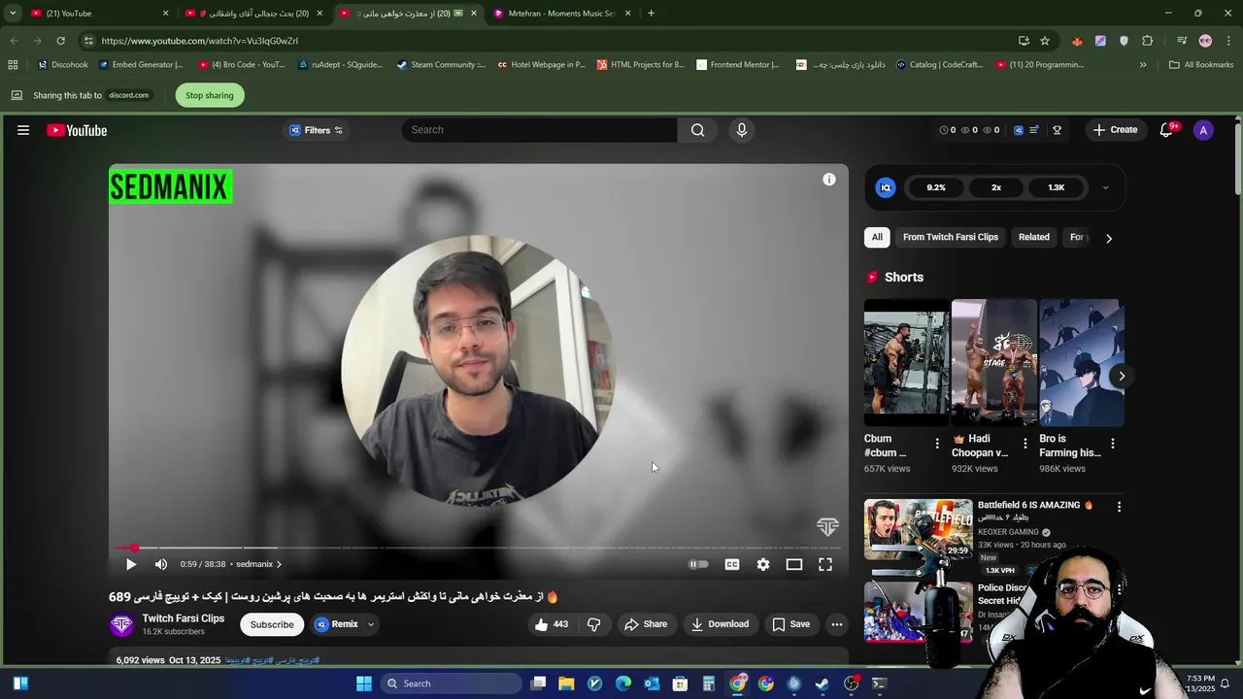
Task: Show next Shorts with the arrow
Action: click(1122, 376)
